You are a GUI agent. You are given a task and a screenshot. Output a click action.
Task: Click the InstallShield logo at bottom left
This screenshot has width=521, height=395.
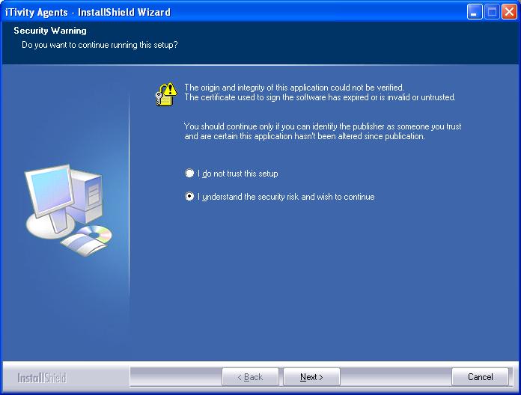[42, 378]
